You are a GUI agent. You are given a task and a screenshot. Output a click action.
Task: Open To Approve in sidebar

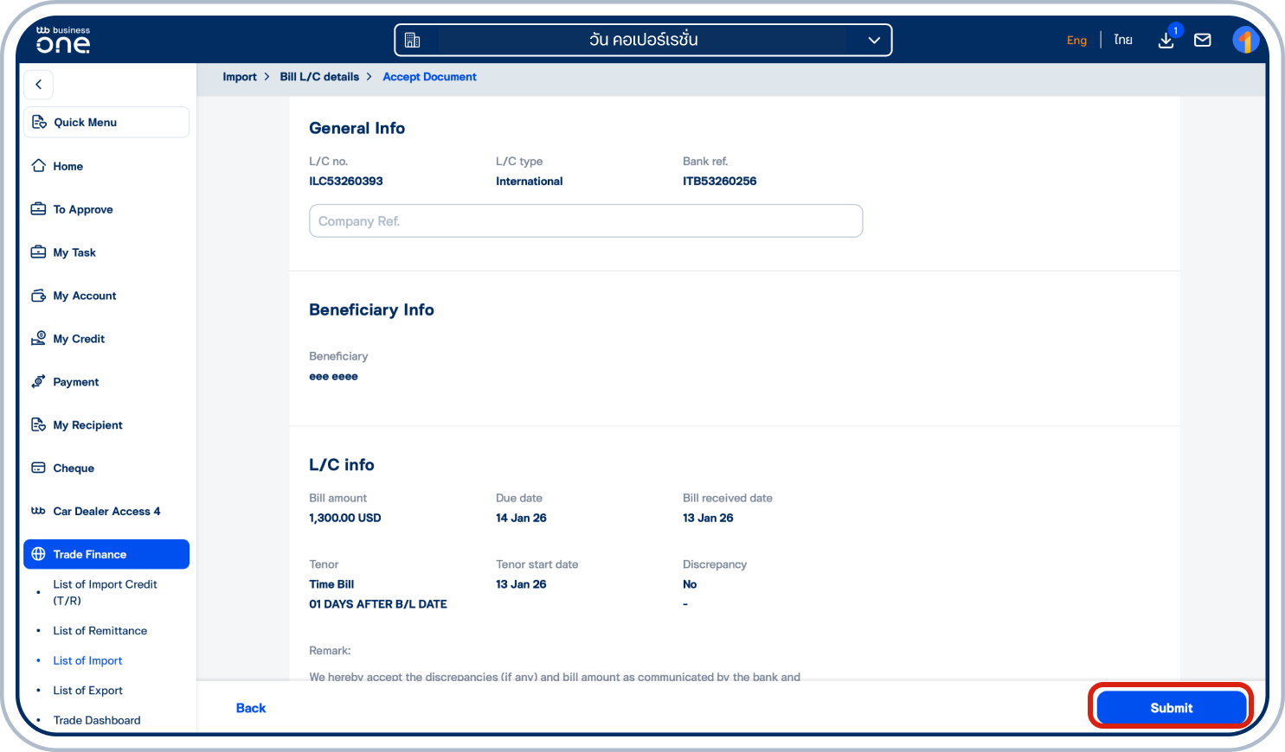pyautogui.click(x=83, y=209)
